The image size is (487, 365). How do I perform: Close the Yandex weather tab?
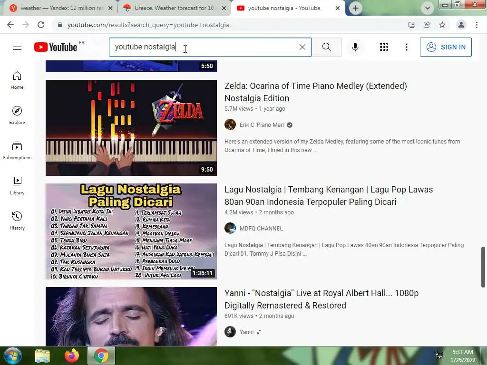[110, 8]
